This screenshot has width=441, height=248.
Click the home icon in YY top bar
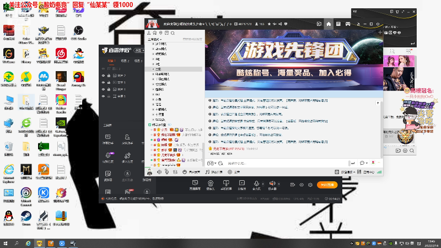tap(329, 24)
